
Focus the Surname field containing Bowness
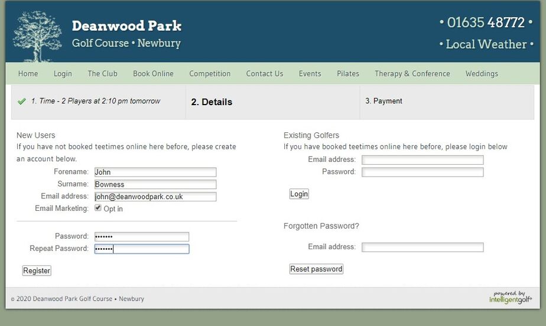(155, 184)
